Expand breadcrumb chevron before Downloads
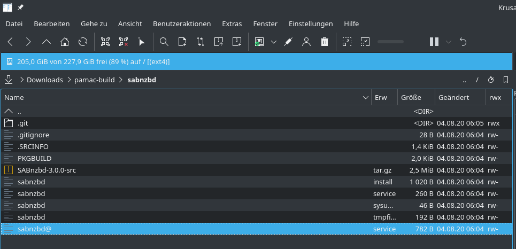The width and height of the screenshot is (516, 249). pyautogui.click(x=22, y=80)
